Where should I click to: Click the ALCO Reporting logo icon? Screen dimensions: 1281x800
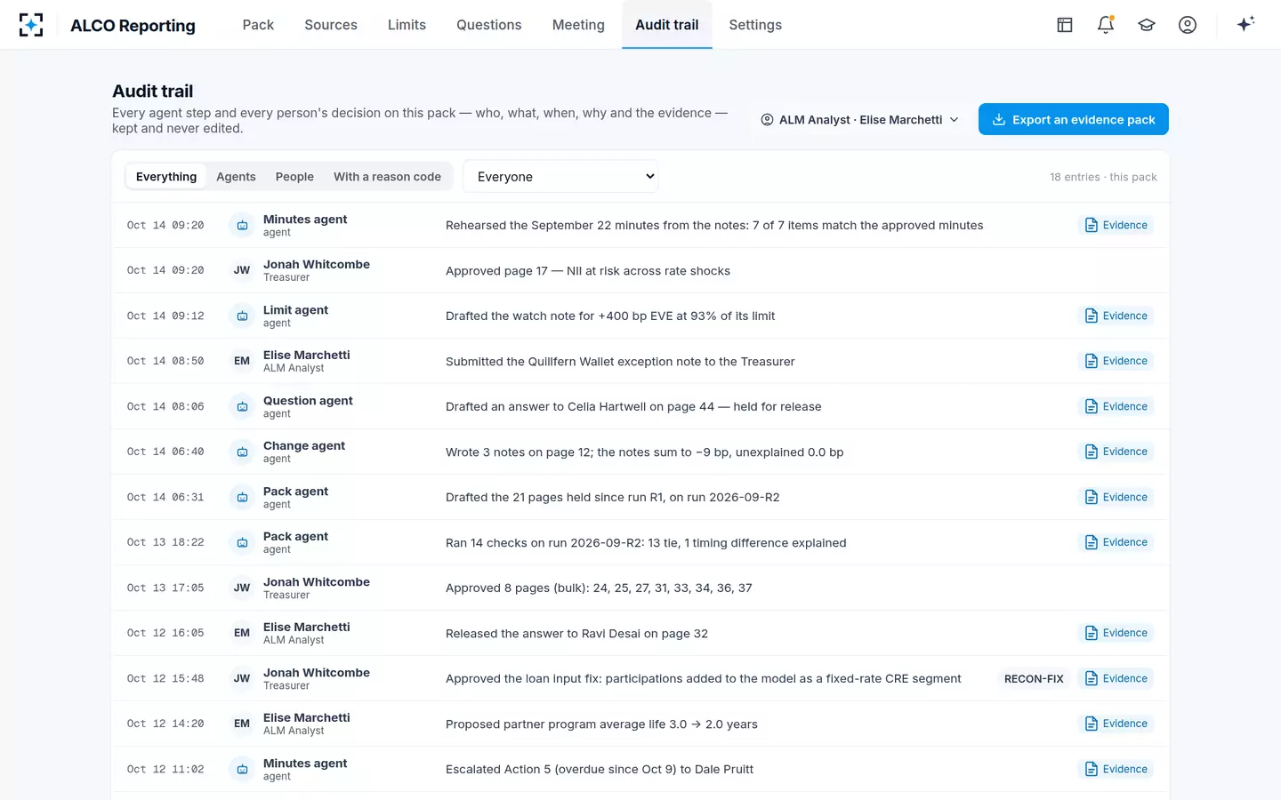31,25
